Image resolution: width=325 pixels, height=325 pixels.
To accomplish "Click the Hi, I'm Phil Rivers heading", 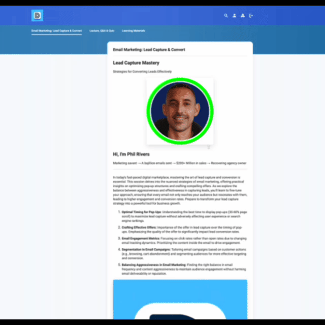I will coord(131,154).
